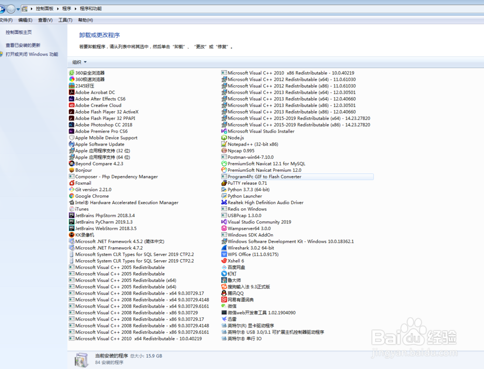Image resolution: width=484 pixels, height=369 pixels.
Task: Select Microsoft .NET Framework 4.7.2 entry
Action: click(x=106, y=248)
